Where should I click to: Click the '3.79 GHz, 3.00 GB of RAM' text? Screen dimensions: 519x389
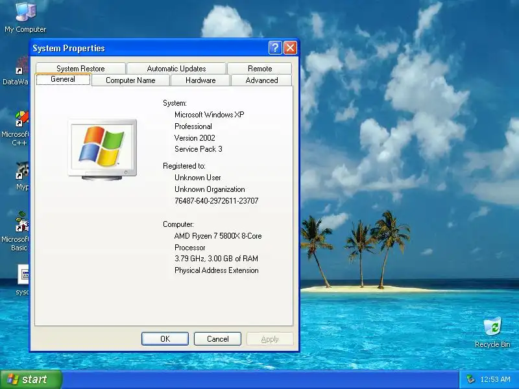point(216,259)
